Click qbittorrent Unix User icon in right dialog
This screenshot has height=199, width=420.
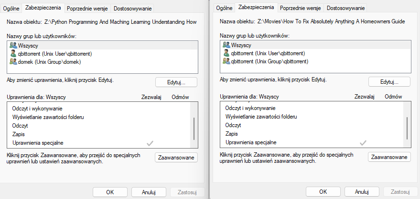(226, 53)
